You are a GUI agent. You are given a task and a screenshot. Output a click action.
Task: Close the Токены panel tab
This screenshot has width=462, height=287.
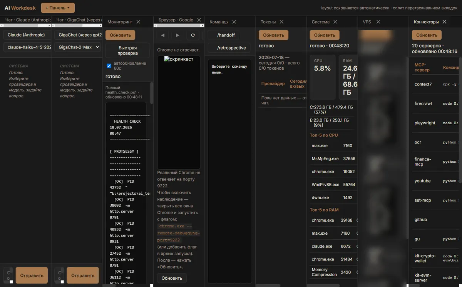281,22
